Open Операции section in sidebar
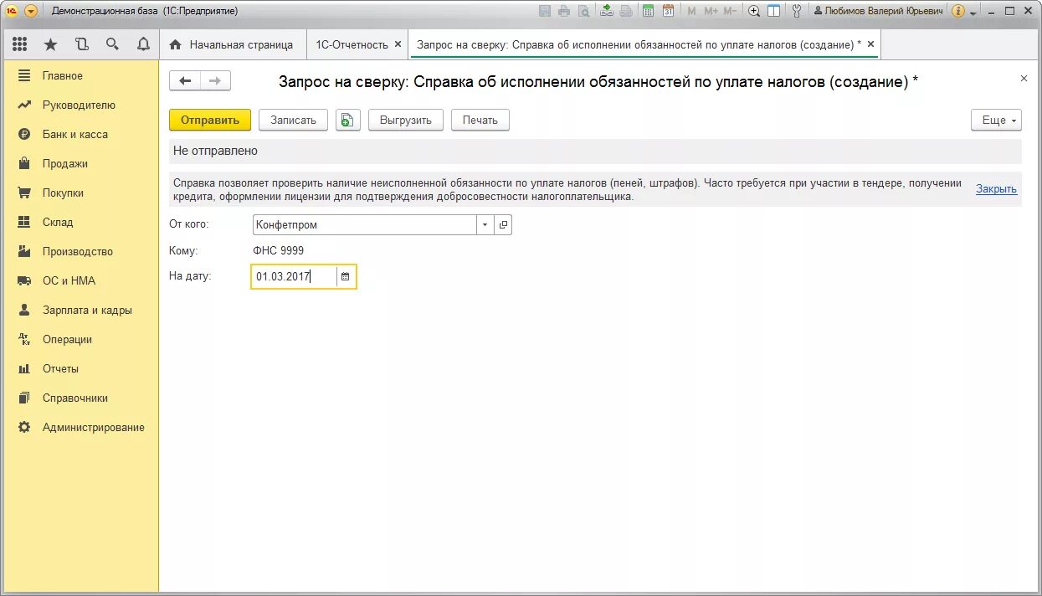 point(80,339)
